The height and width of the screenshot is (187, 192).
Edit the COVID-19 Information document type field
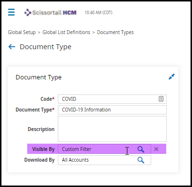[112, 110]
